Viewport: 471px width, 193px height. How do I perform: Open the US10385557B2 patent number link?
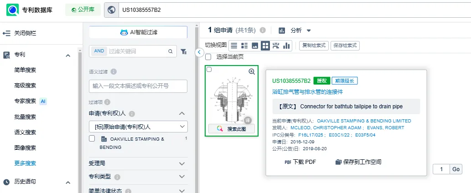click(x=291, y=81)
